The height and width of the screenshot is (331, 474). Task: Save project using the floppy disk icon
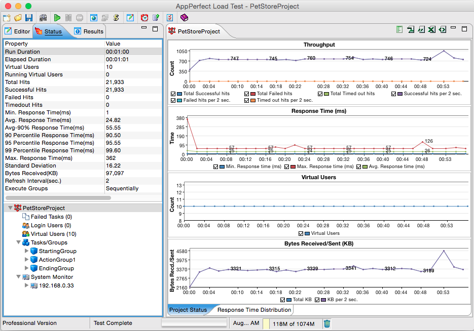29,18
